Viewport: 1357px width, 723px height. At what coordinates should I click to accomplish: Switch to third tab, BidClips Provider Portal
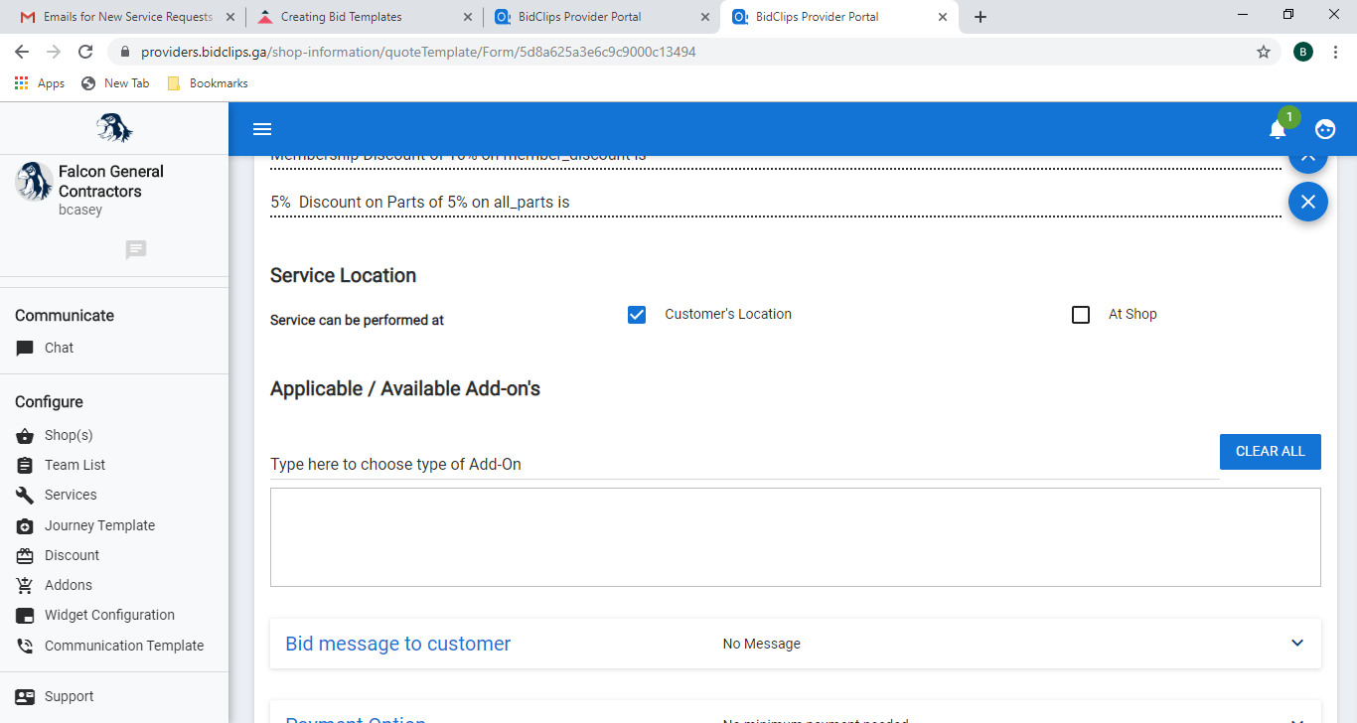(602, 17)
